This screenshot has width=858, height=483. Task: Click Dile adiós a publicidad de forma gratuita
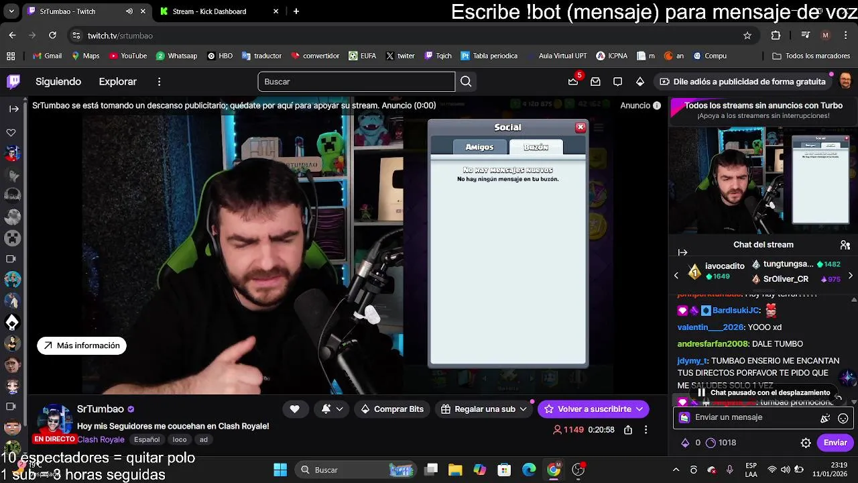[x=742, y=82]
